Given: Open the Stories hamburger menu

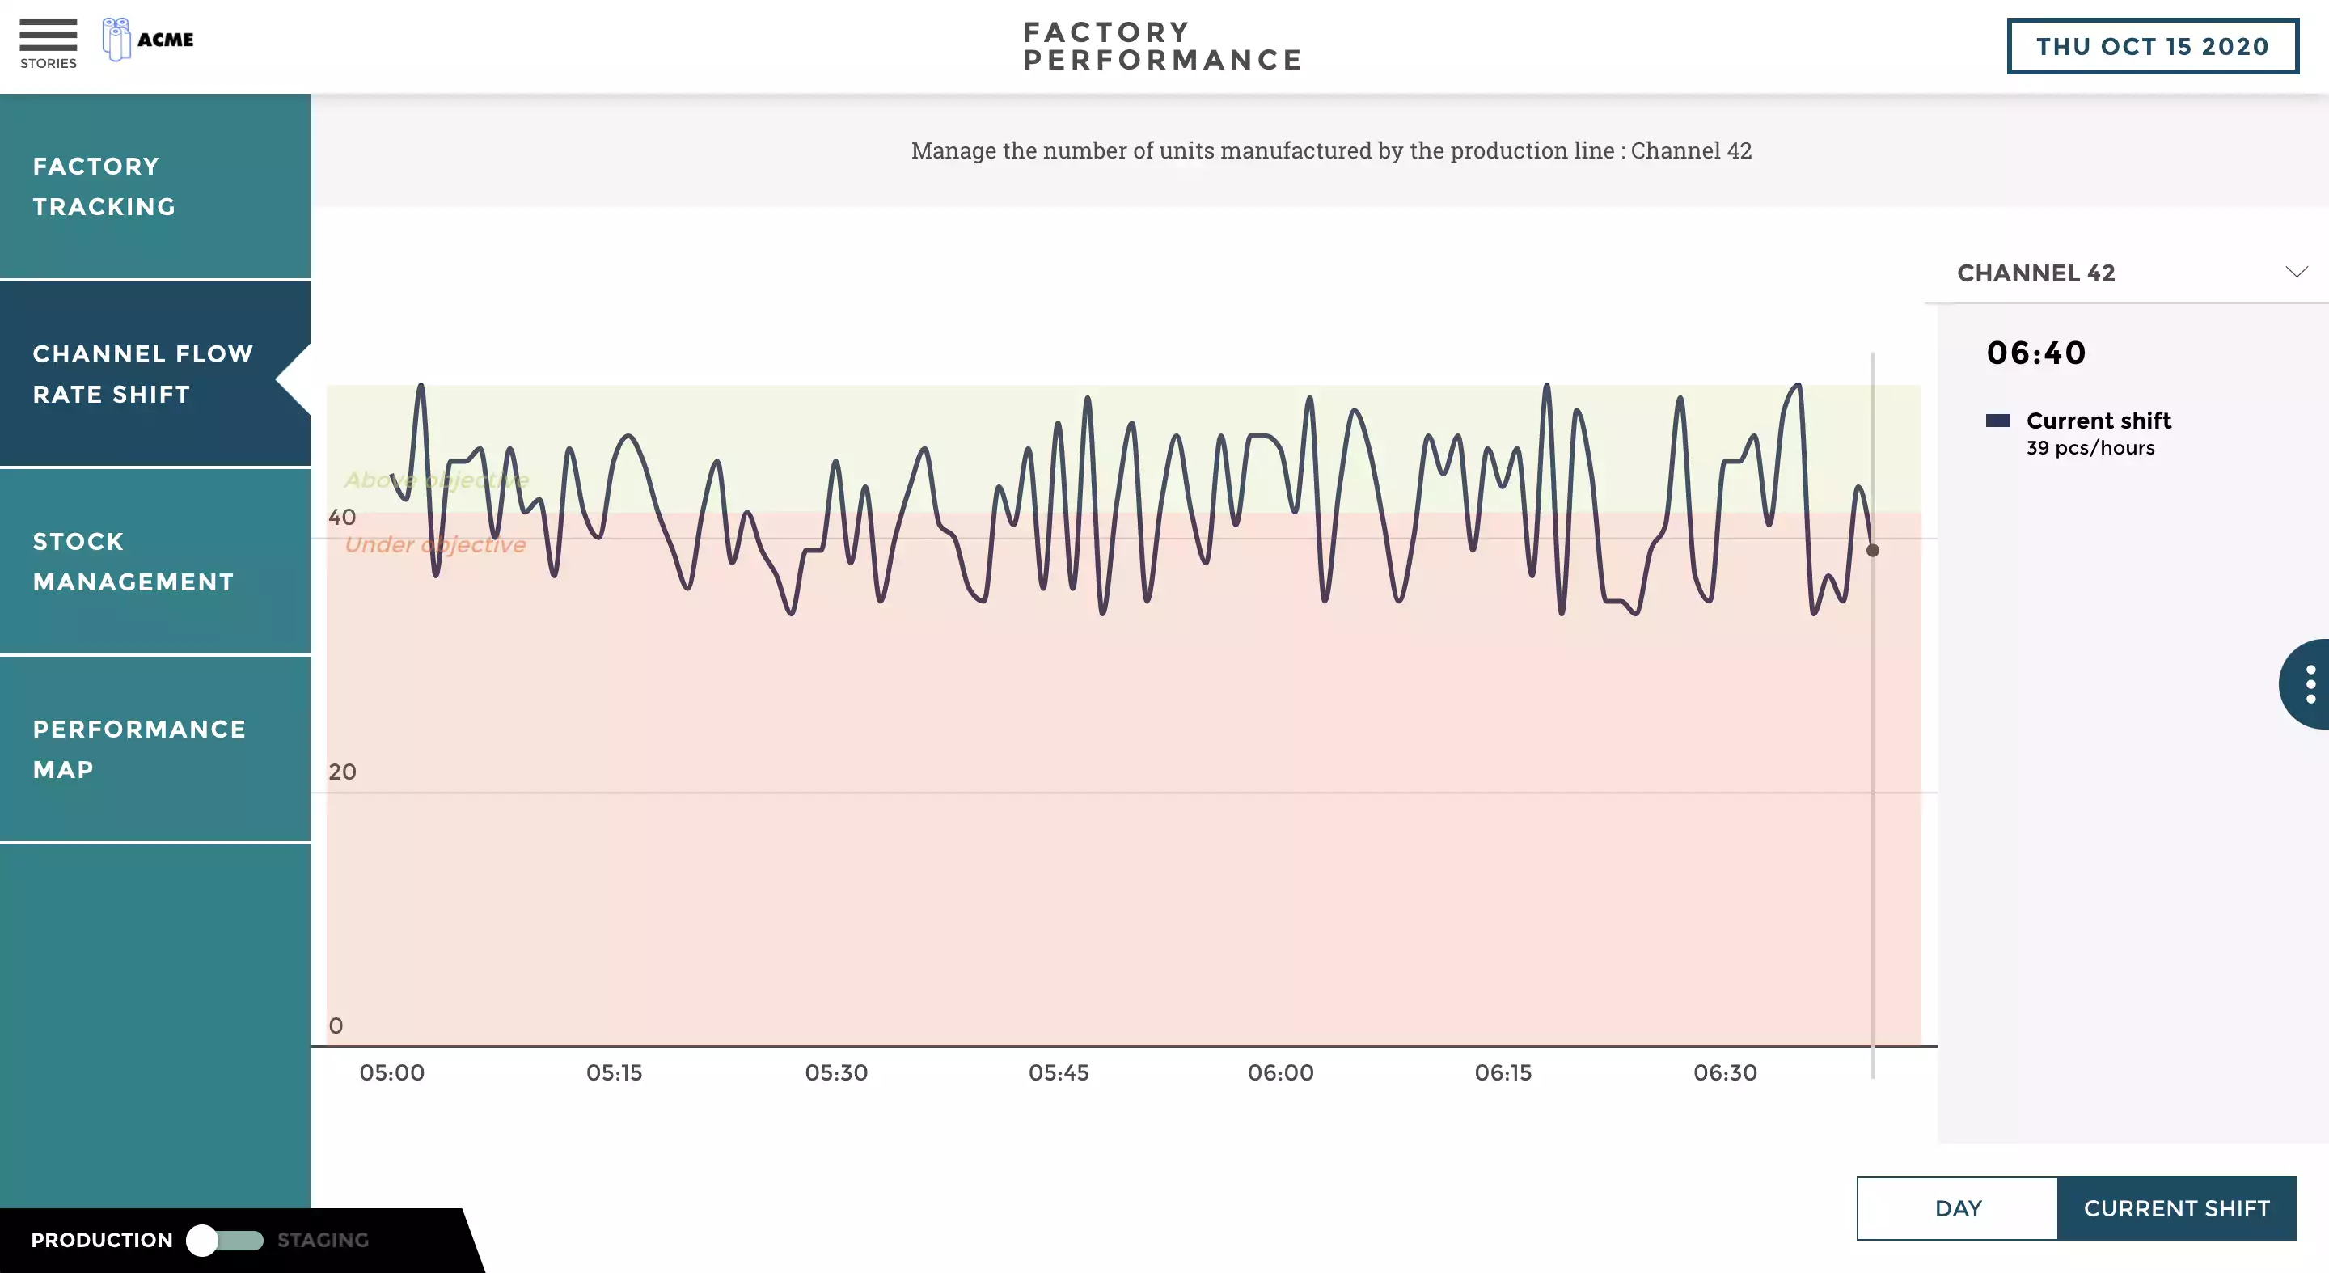Looking at the screenshot, I should 48,36.
